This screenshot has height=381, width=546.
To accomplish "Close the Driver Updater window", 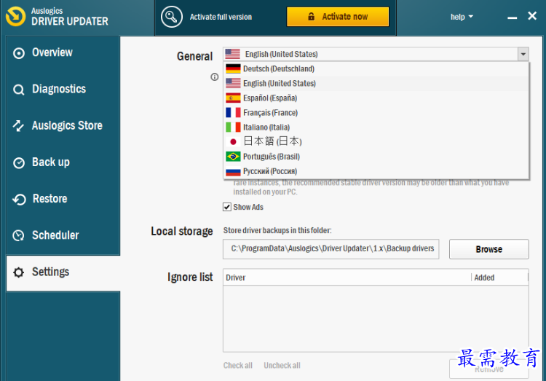I will (532, 16).
